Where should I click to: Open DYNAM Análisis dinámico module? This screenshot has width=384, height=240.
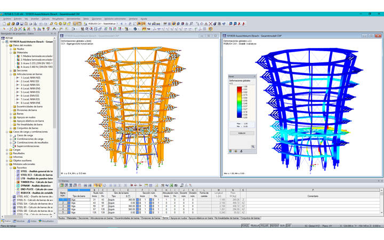[x=35, y=186]
